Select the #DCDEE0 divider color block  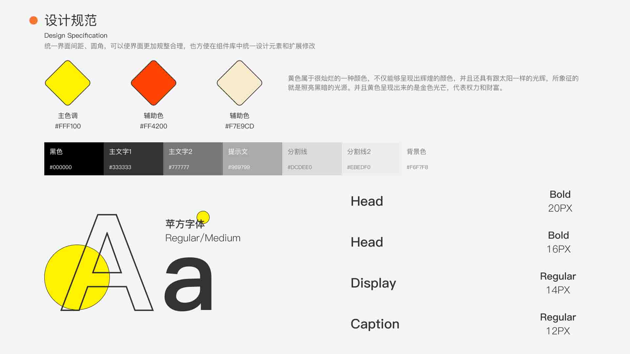pyautogui.click(x=312, y=159)
